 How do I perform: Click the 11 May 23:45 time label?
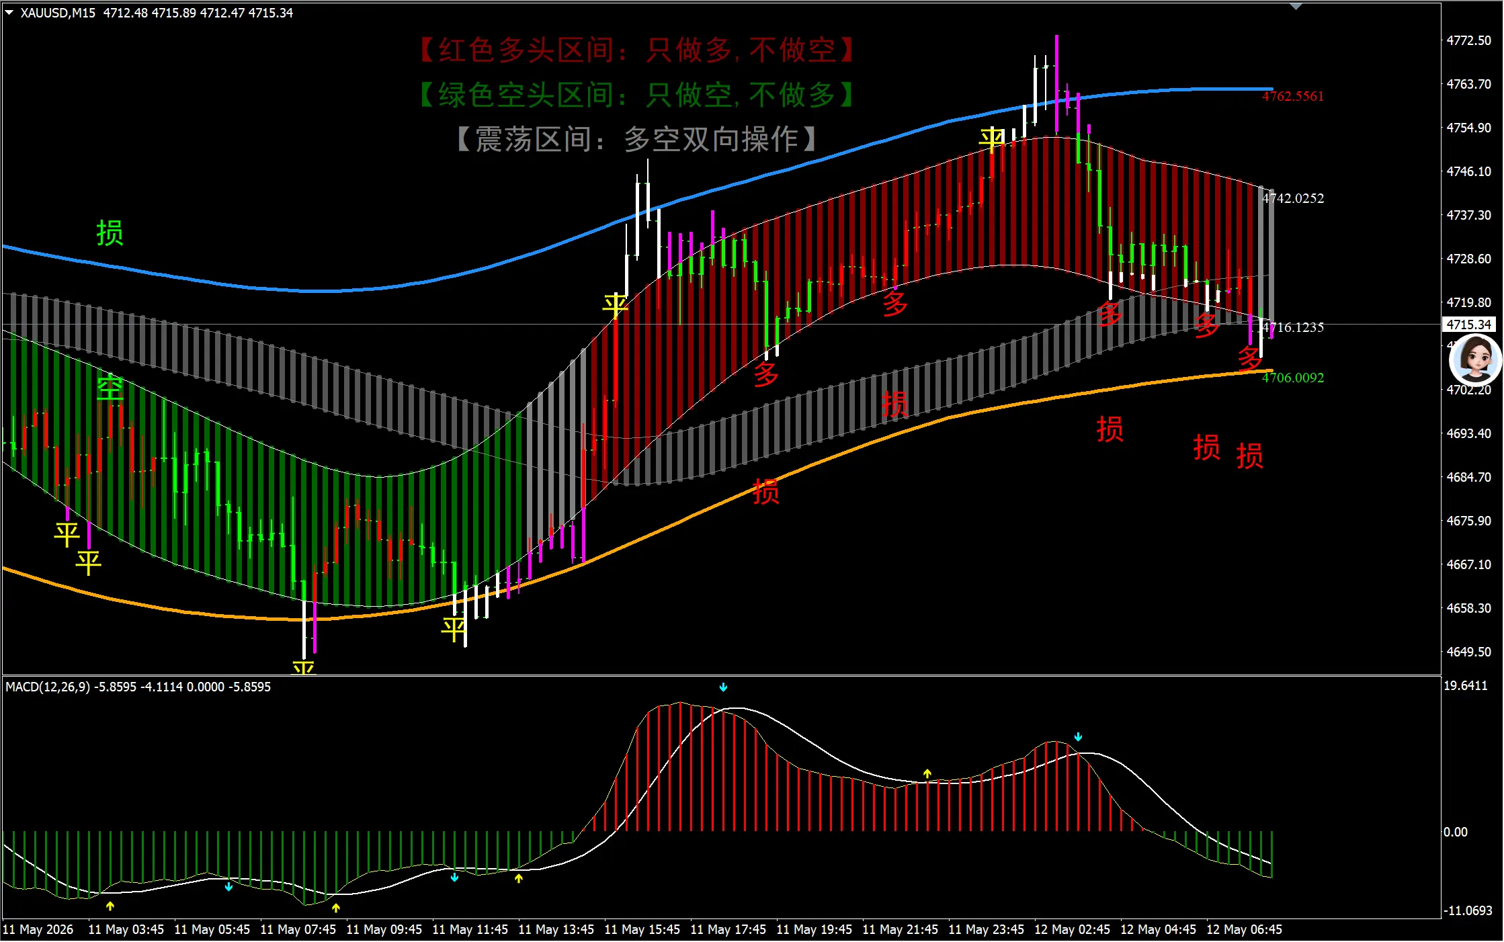pos(987,929)
